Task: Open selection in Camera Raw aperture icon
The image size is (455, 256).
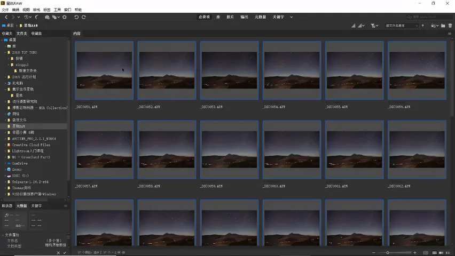Action: click(65, 17)
